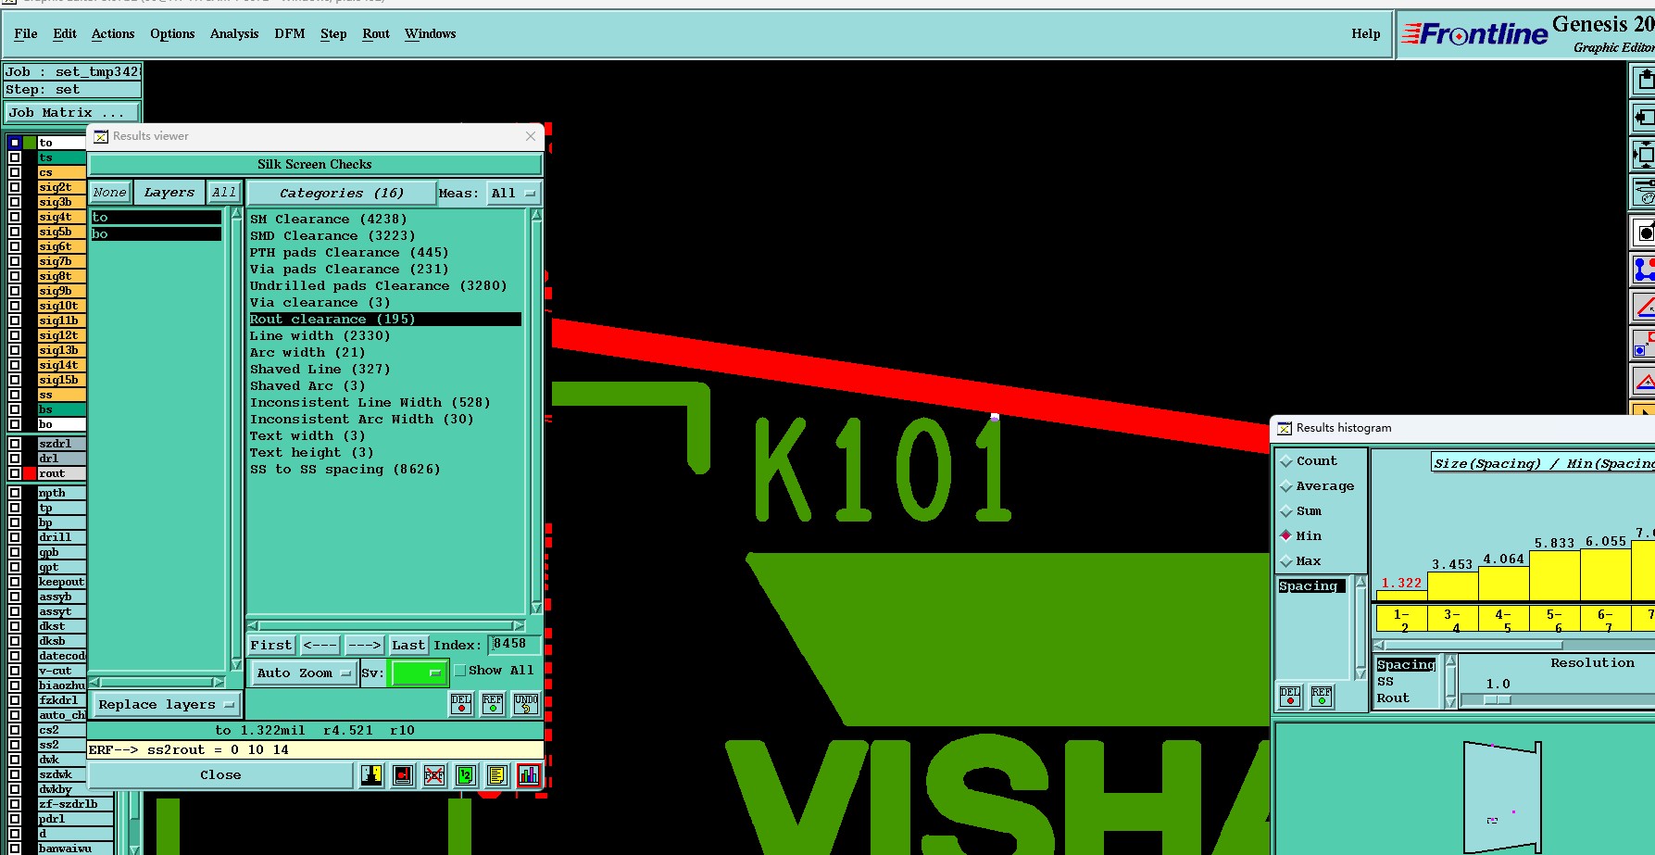Click the All layers button

(224, 193)
